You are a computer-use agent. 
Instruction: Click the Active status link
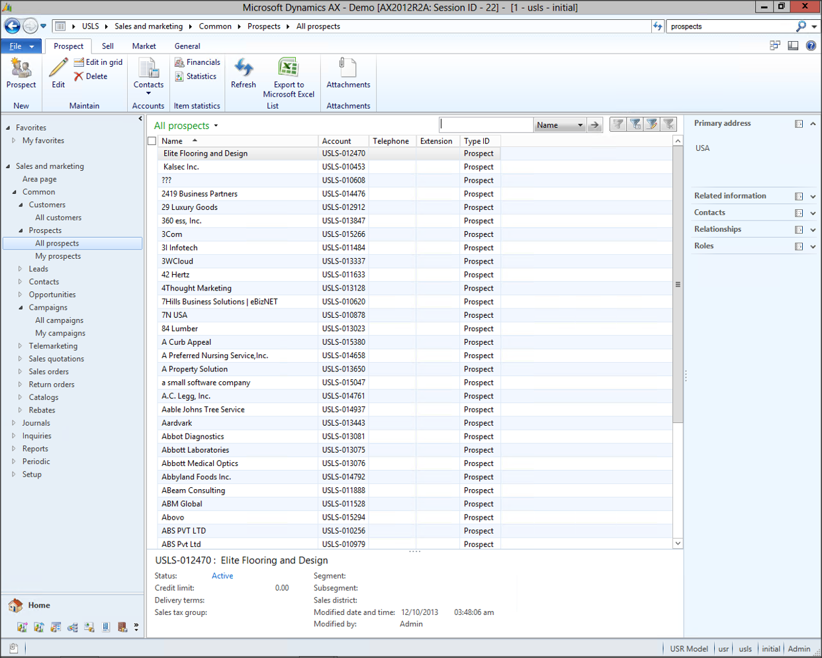(x=222, y=576)
